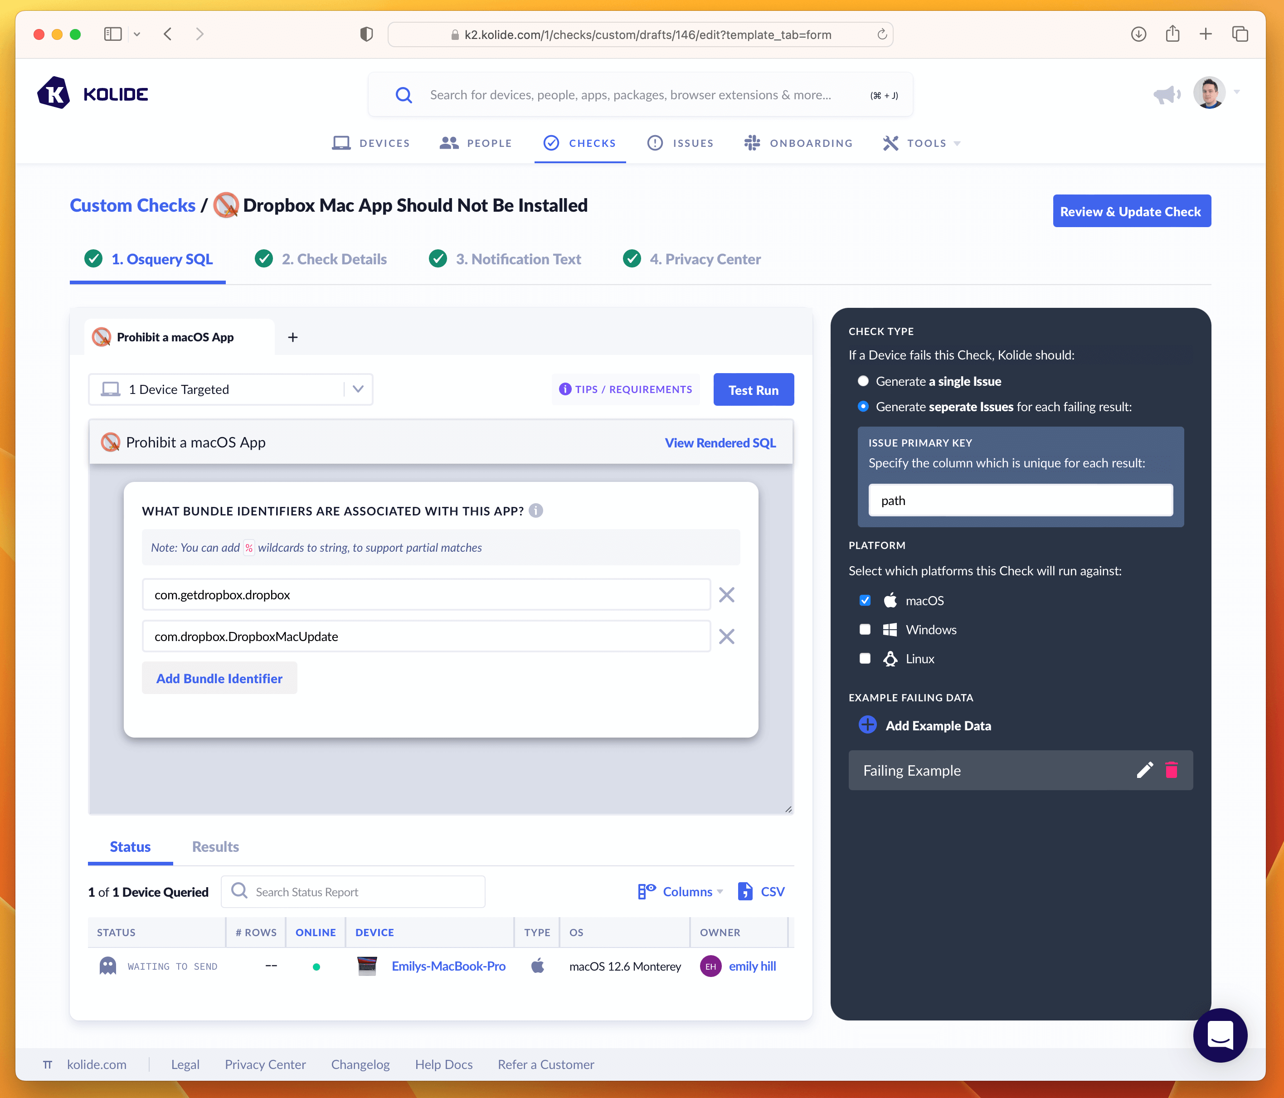Click the plus icon beside Add Example Data
The height and width of the screenshot is (1098, 1284).
click(867, 725)
